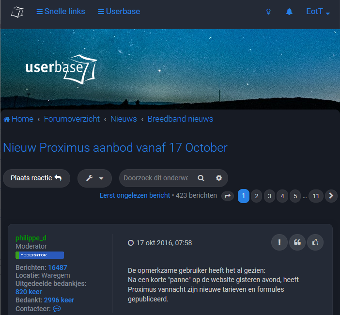Thank the post with the thumbs-up icon
The width and height of the screenshot is (340, 315).
315,242
